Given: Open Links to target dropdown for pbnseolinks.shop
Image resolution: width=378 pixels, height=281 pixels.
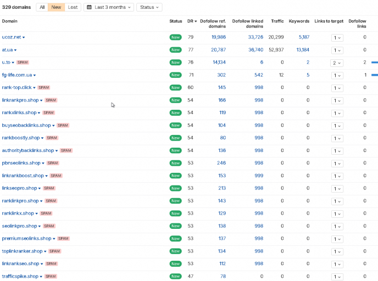Looking at the screenshot, I should pos(337,164).
